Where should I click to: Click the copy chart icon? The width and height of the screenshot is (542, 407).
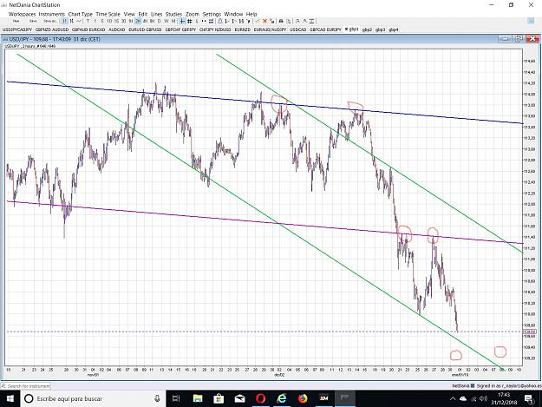[x=289, y=21]
